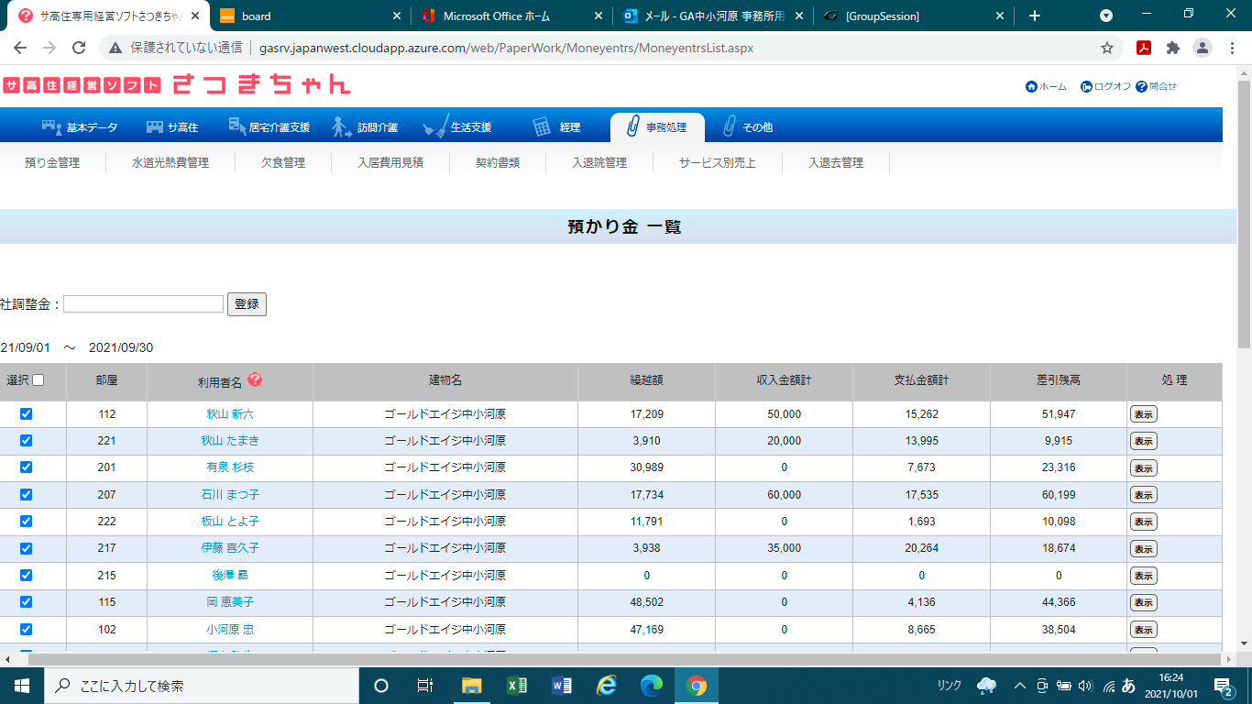Open Excel from the taskbar
Viewport: 1252px width, 704px height.
pos(517,686)
